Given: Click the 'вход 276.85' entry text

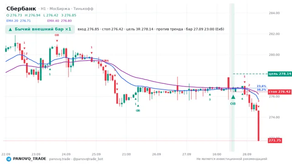Looking at the screenshot, I should [88, 29].
